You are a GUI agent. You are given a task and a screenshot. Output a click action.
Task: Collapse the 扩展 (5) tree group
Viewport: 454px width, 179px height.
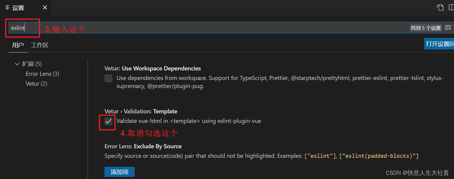(x=17, y=64)
